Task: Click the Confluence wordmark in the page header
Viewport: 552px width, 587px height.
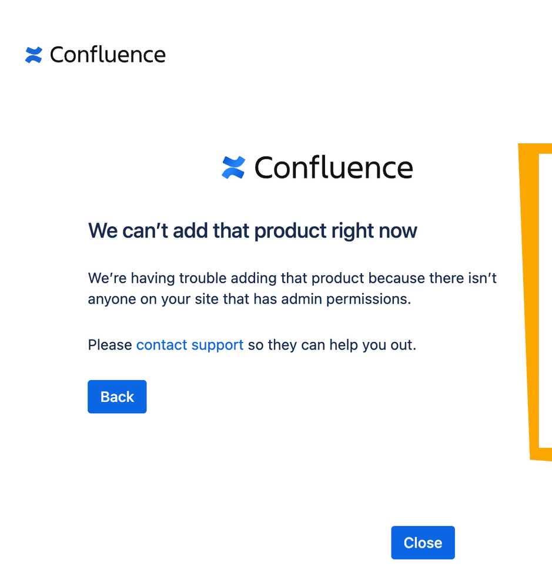Action: tap(108, 55)
